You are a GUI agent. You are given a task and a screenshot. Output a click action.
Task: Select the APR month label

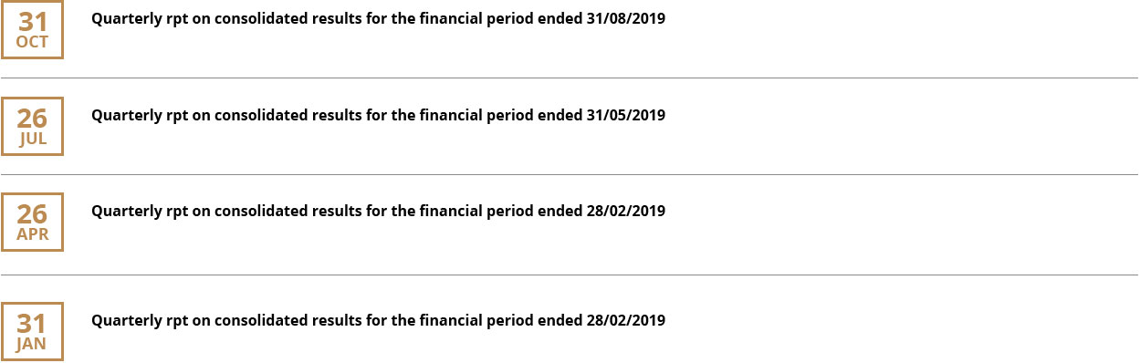click(32, 233)
